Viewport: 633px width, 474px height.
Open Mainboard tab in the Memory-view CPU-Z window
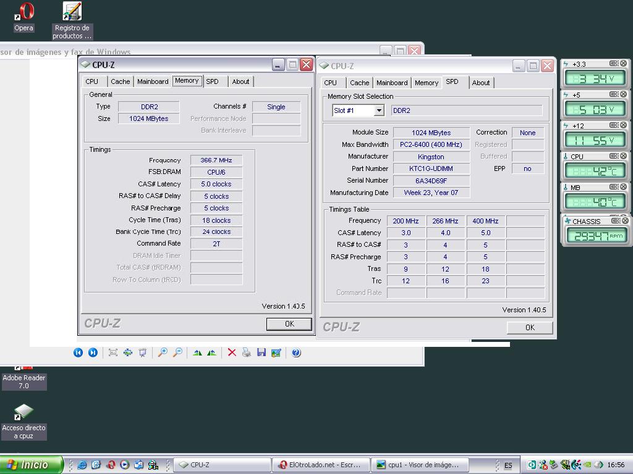click(153, 81)
